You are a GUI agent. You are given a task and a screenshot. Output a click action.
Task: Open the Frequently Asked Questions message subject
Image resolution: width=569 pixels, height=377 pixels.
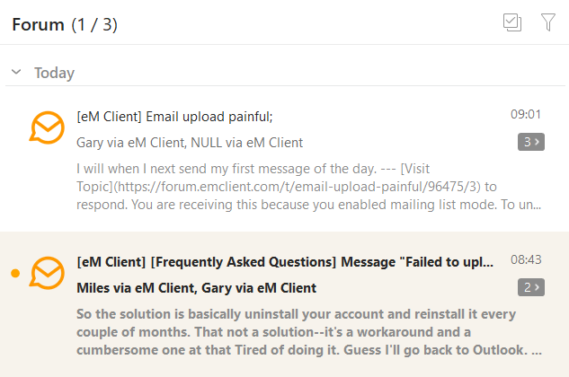tap(286, 262)
